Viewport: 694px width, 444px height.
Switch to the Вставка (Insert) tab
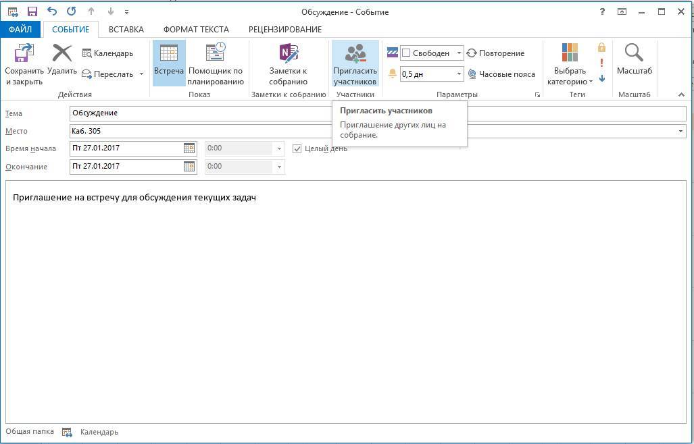[126, 30]
